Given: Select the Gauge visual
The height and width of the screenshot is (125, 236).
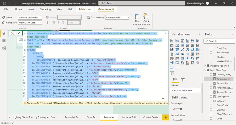Looking at the screenshot, I should pyautogui.click(x=182, y=54).
